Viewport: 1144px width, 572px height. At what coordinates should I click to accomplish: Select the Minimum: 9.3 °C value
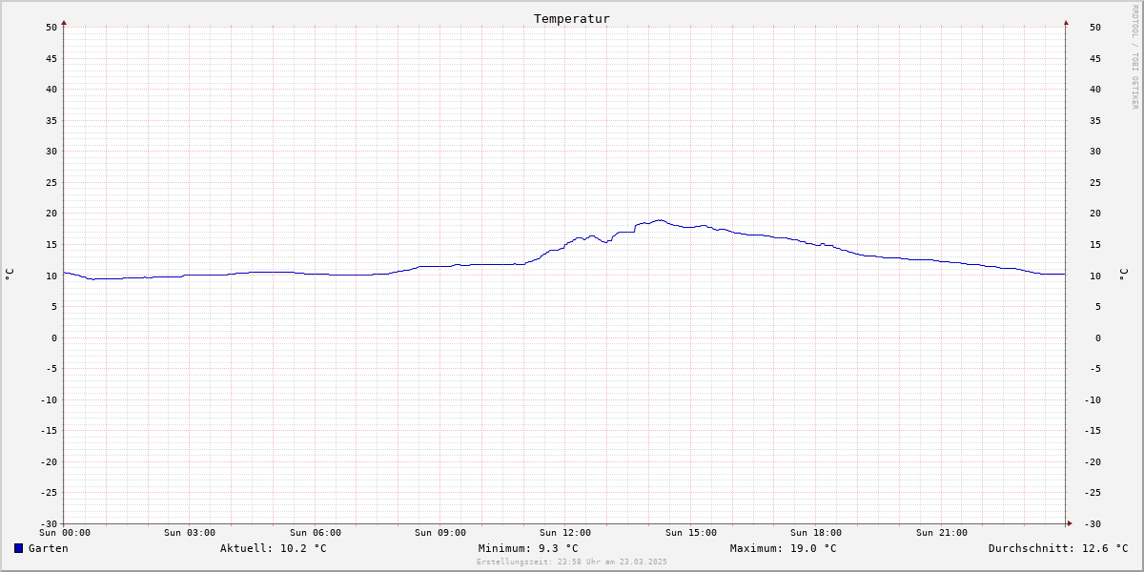528,548
